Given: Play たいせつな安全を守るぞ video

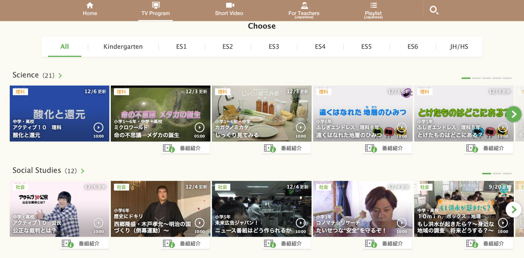Looking at the screenshot, I should pos(402,222).
